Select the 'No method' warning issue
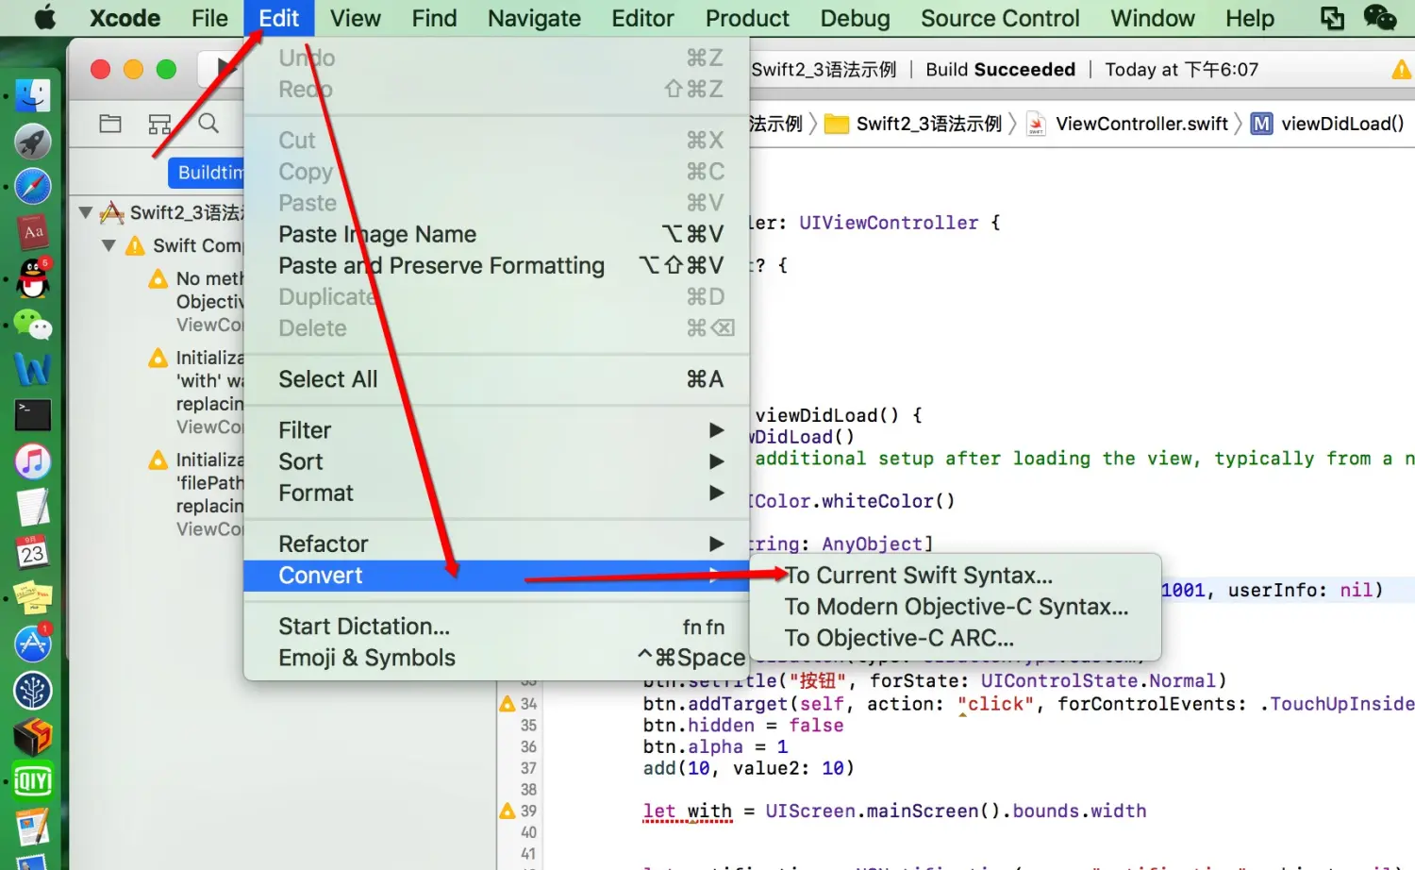 196,301
